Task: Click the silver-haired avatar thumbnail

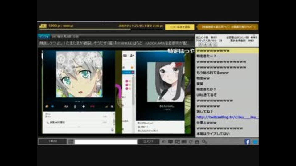Action: [x=79, y=74]
